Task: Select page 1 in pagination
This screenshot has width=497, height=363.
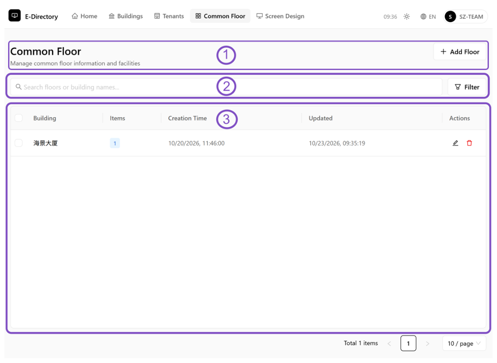Action: (408, 343)
